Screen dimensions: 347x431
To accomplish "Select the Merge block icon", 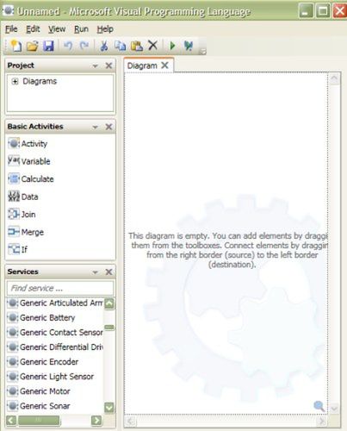I will [x=14, y=232].
